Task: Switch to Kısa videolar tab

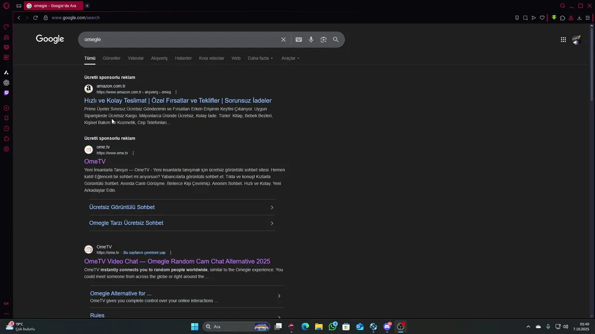Action: tap(212, 58)
